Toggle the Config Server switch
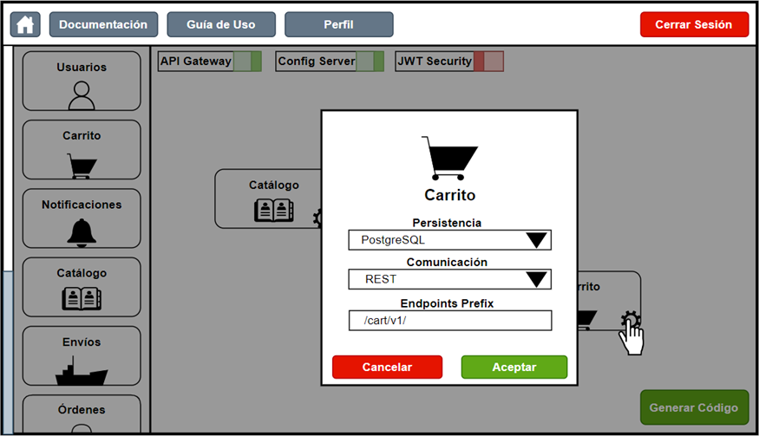This screenshot has width=759, height=436. tap(370, 62)
